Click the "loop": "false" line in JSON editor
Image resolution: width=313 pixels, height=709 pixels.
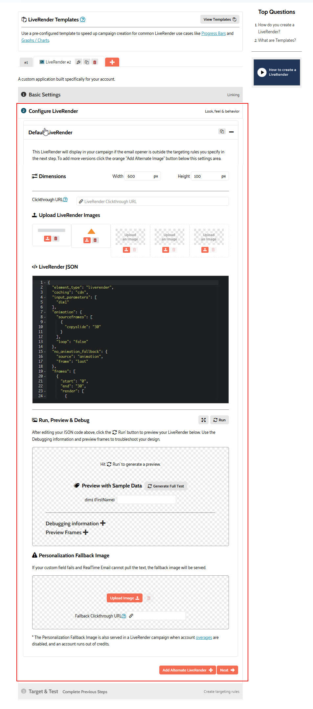(x=72, y=342)
